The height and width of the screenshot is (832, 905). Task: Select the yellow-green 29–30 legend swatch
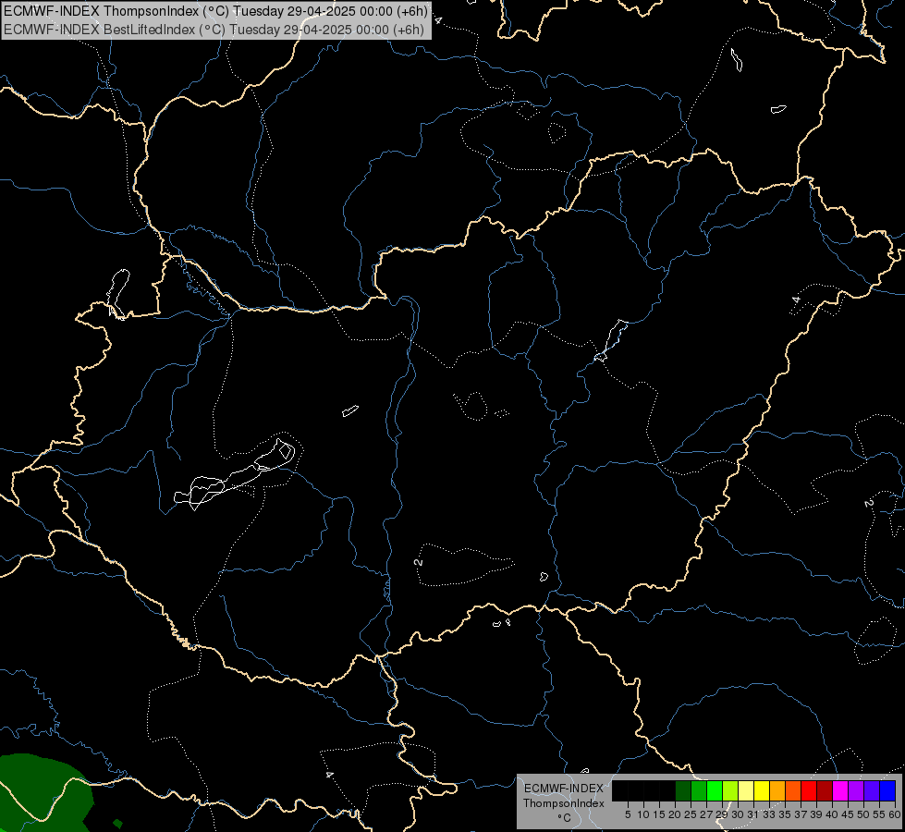730,791
